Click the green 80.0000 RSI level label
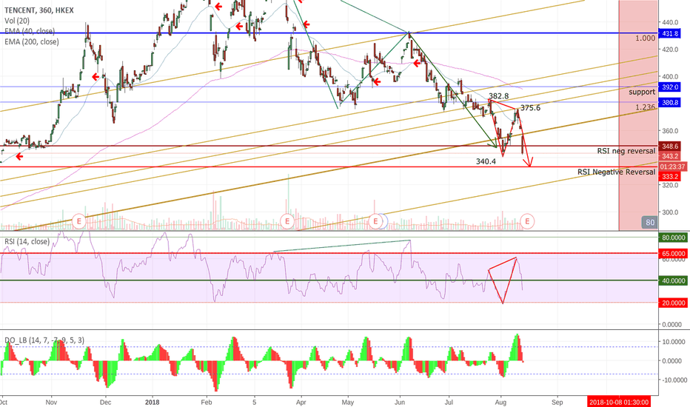The image size is (690, 407). 673,238
